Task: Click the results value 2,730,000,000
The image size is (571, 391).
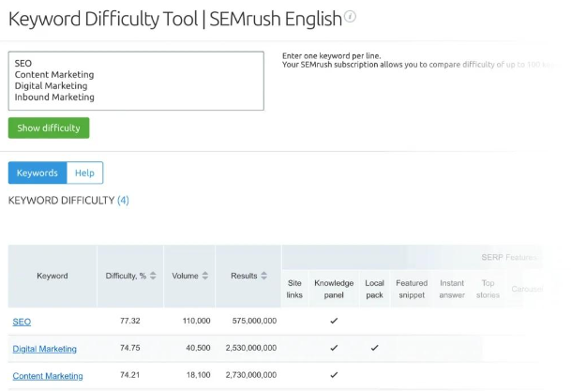Action: click(251, 375)
